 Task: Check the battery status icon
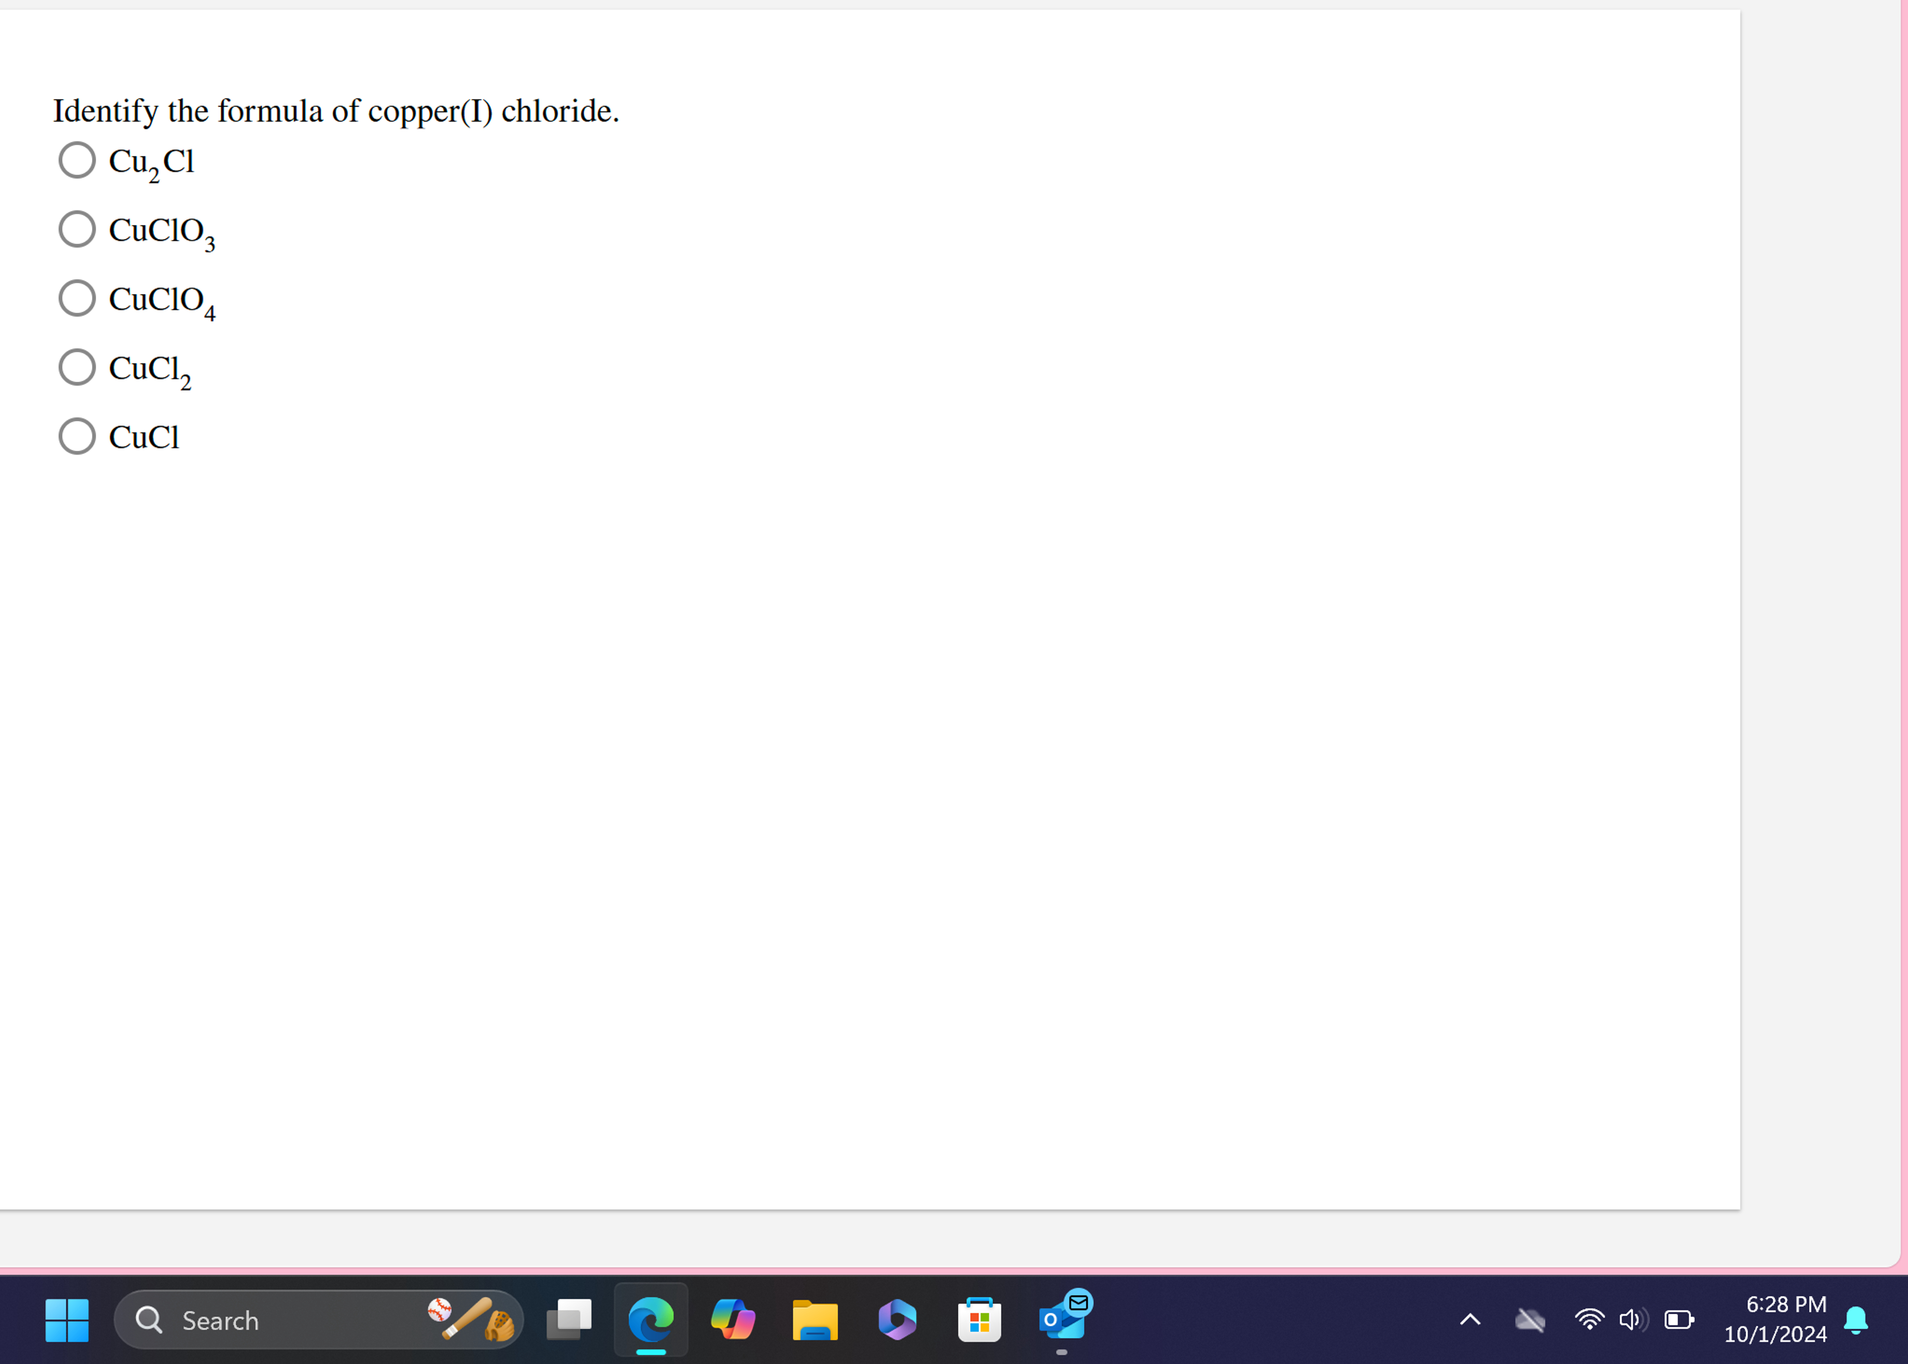[x=1679, y=1320]
